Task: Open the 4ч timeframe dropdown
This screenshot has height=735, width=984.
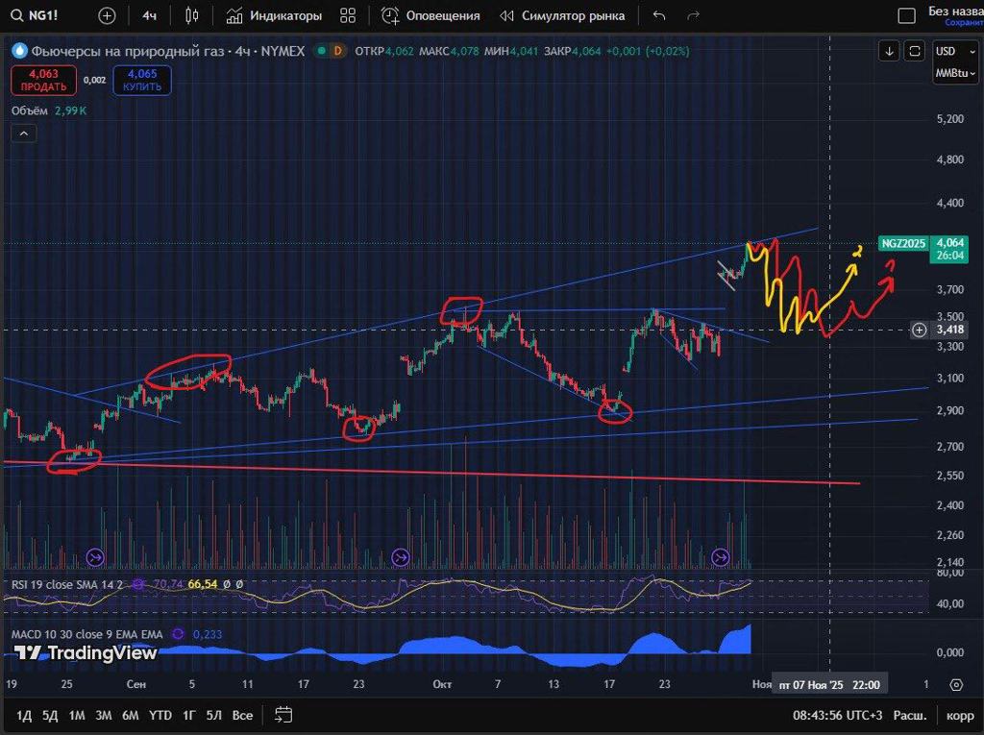Action: click(x=149, y=15)
